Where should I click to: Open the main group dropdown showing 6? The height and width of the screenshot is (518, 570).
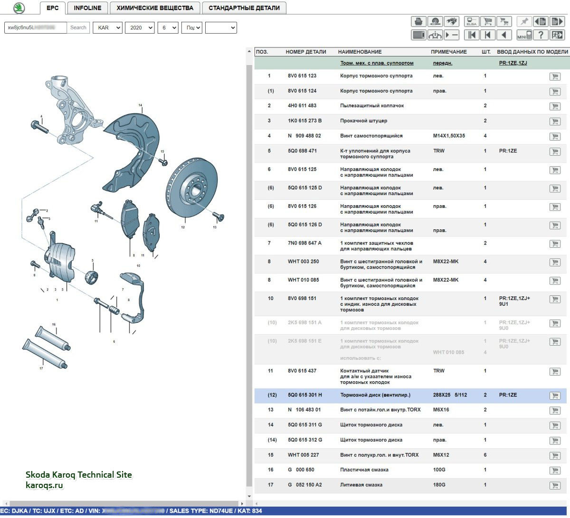coord(168,28)
